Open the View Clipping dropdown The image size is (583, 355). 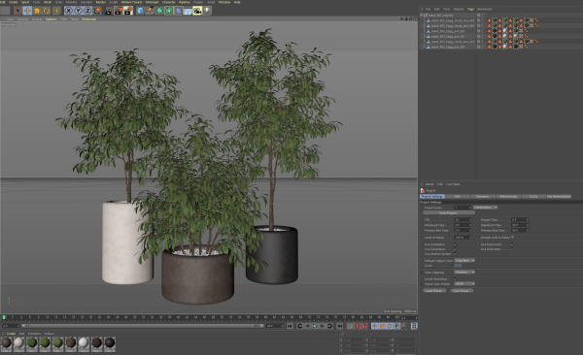tap(464, 273)
